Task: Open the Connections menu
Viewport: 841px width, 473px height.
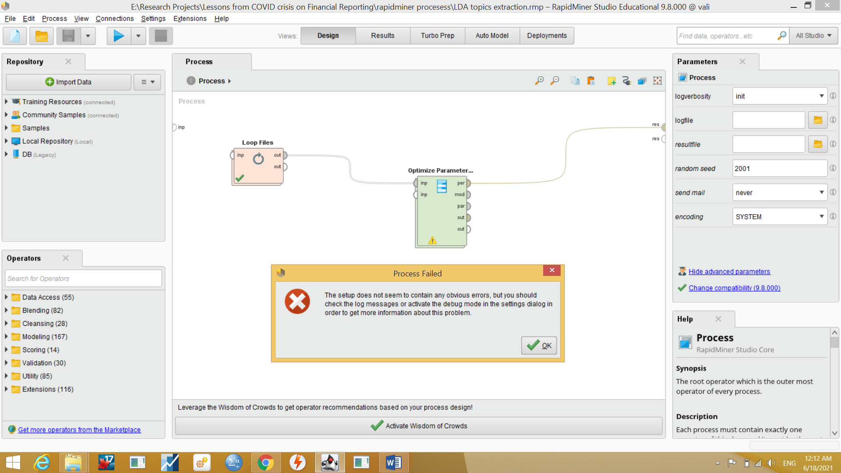Action: pos(114,18)
